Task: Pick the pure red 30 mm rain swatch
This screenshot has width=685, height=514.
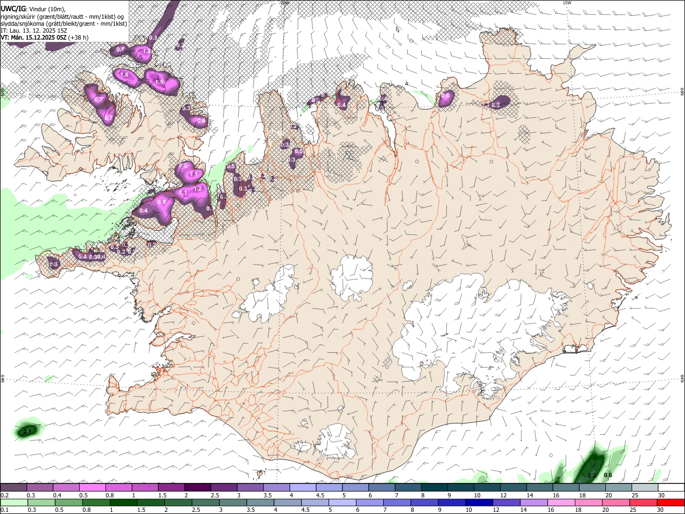Action: pos(671,503)
